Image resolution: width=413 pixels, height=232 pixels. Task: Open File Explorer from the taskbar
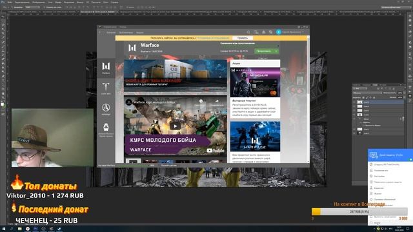[x=20, y=229]
